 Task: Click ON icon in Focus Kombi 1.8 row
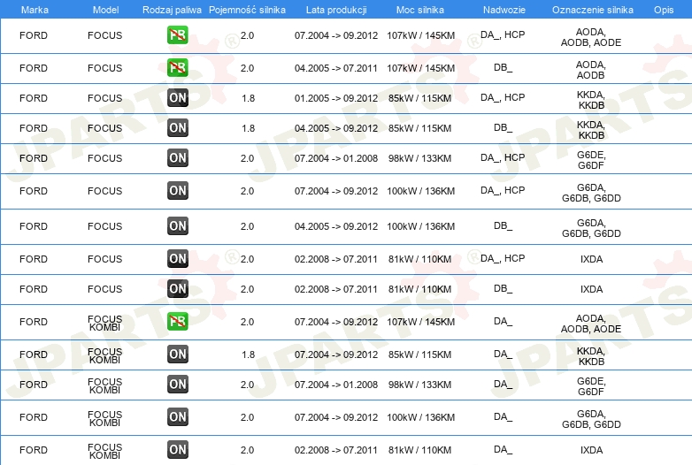click(x=177, y=354)
